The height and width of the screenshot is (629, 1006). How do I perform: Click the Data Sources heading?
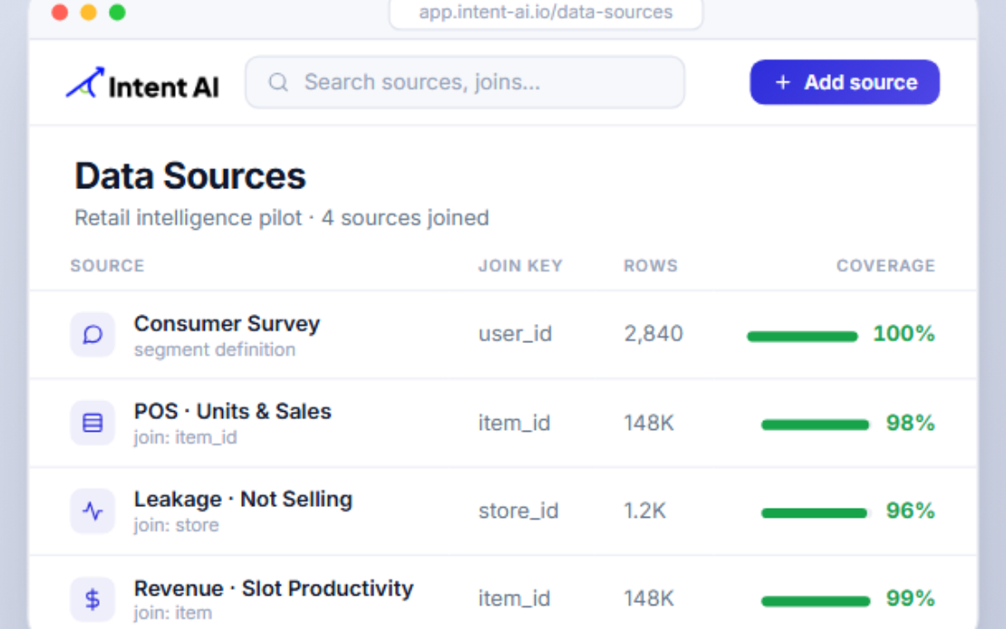coord(190,176)
